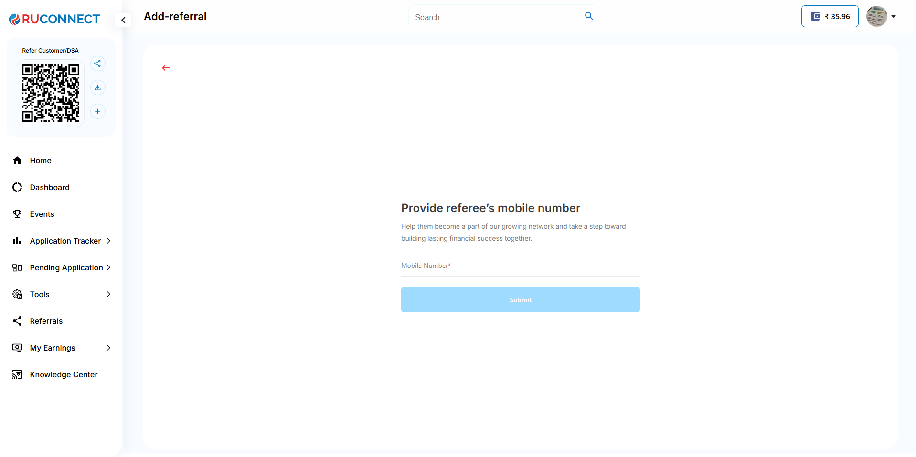
Task: Expand the Application Tracker menu
Action: pos(65,241)
